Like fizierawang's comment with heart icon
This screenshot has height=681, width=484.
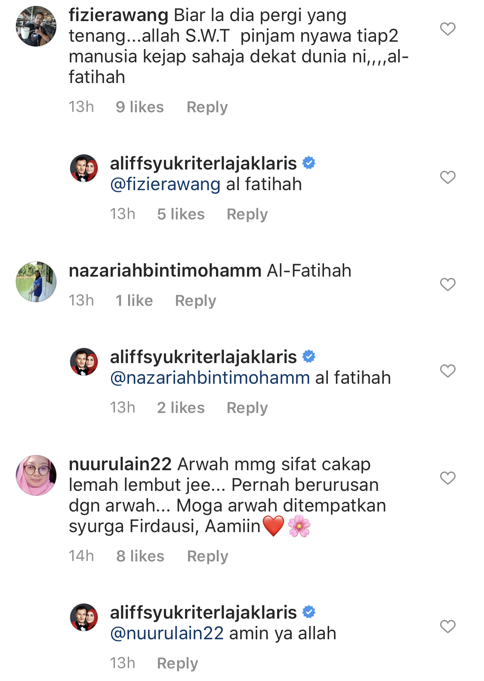(x=447, y=29)
